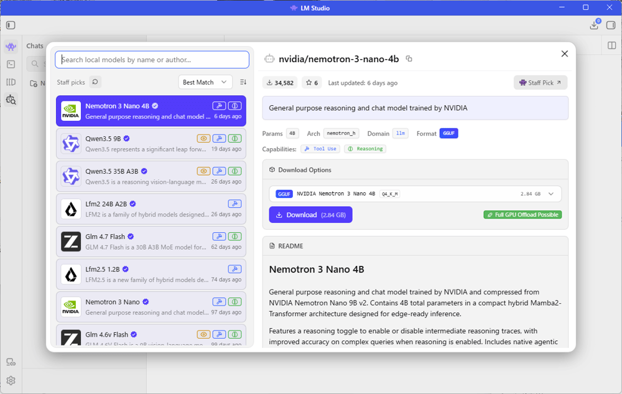This screenshot has height=394, width=622.
Task: Open the Developer terminal icon in sidebar
Action: (x=11, y=64)
